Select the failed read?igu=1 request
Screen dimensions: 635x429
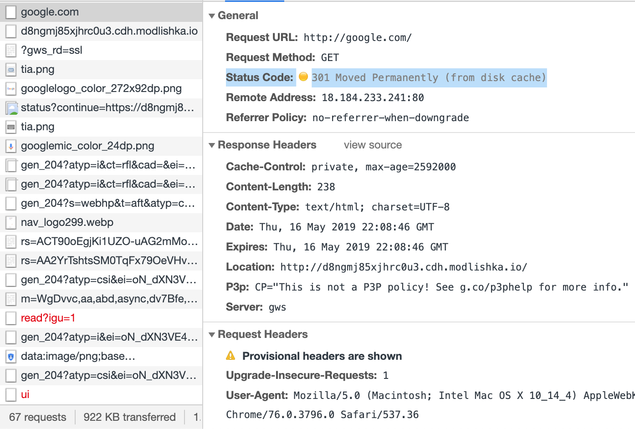[101, 318]
